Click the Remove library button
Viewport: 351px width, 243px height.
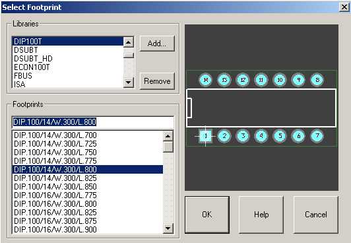(x=157, y=81)
